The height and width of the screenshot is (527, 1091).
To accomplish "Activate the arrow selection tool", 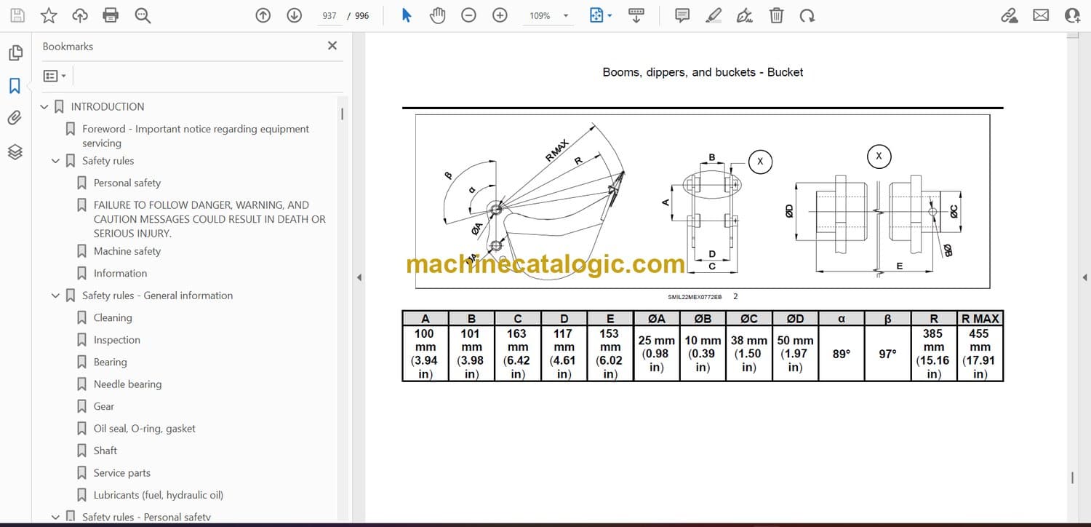I will click(407, 15).
